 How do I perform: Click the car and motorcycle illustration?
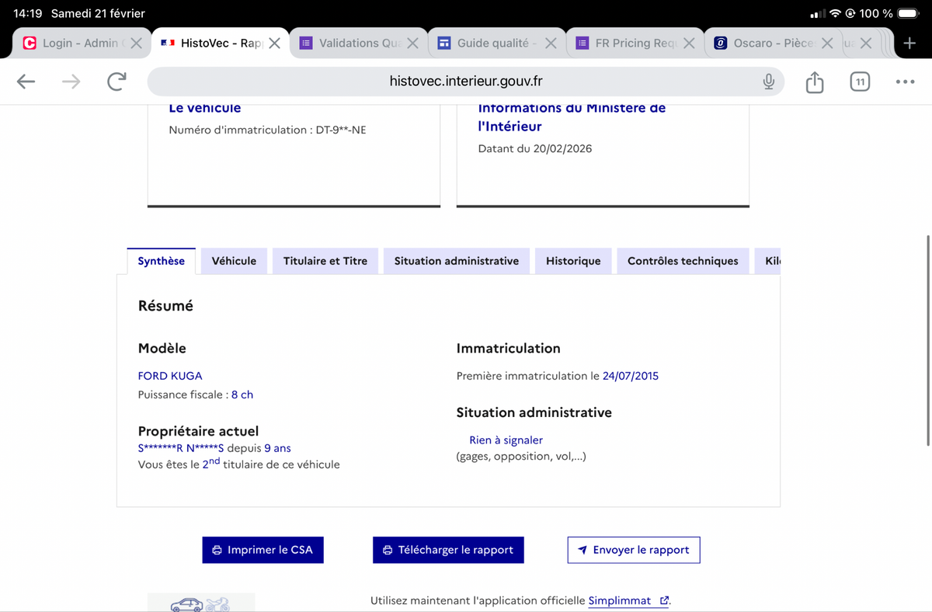coord(201,603)
